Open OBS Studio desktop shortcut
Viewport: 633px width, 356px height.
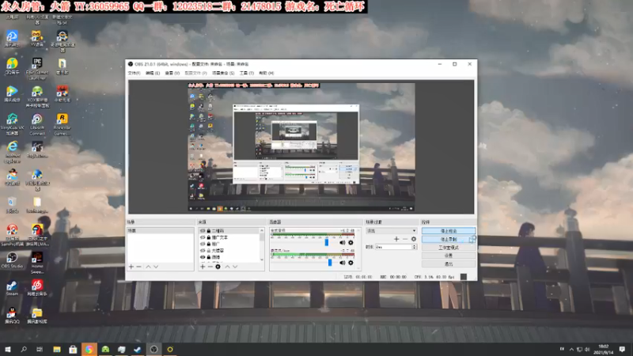click(x=12, y=260)
